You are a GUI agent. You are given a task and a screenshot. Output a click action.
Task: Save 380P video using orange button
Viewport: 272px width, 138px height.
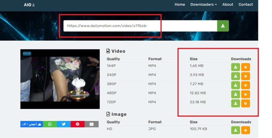(245, 85)
